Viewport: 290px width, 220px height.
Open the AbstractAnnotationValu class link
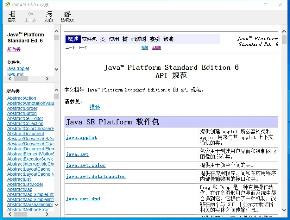tap(30, 103)
